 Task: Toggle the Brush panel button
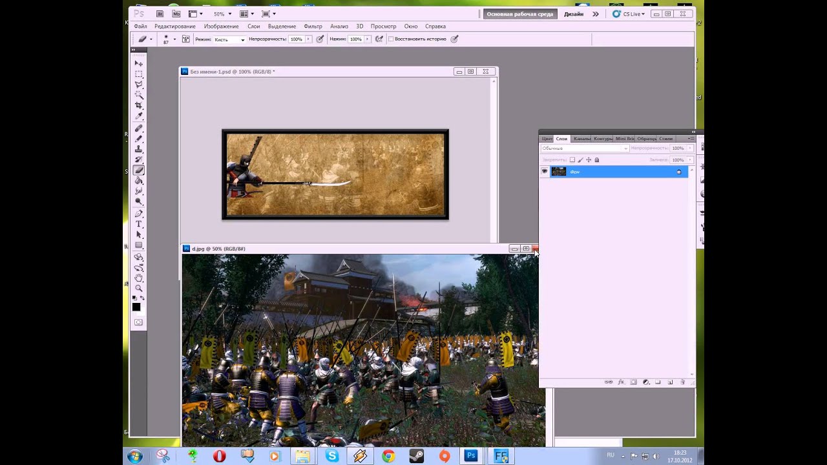point(186,39)
